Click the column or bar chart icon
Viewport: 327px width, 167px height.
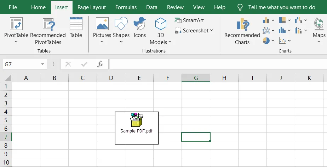click(x=266, y=20)
